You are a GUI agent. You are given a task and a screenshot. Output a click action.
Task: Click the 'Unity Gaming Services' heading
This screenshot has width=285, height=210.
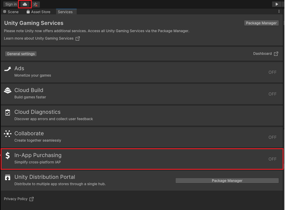(x=34, y=23)
